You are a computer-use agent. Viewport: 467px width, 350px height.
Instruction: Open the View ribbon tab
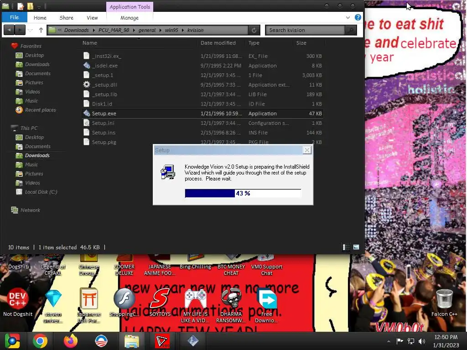92,18
